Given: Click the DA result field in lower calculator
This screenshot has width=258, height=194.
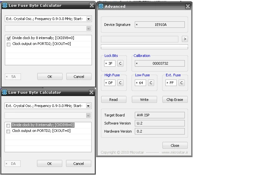Looking at the screenshot, I should point(13,164).
